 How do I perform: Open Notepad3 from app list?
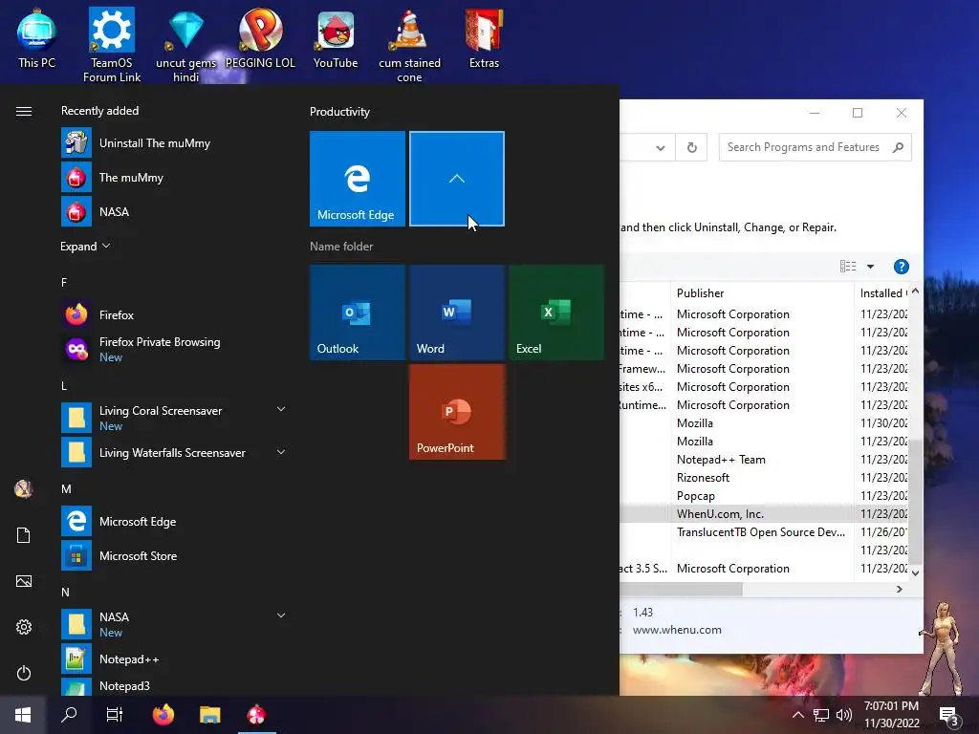tap(172, 686)
